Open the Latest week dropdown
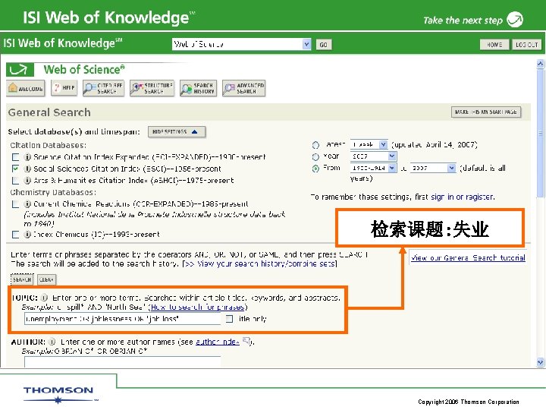This screenshot has width=546, height=410. pyautogui.click(x=369, y=144)
